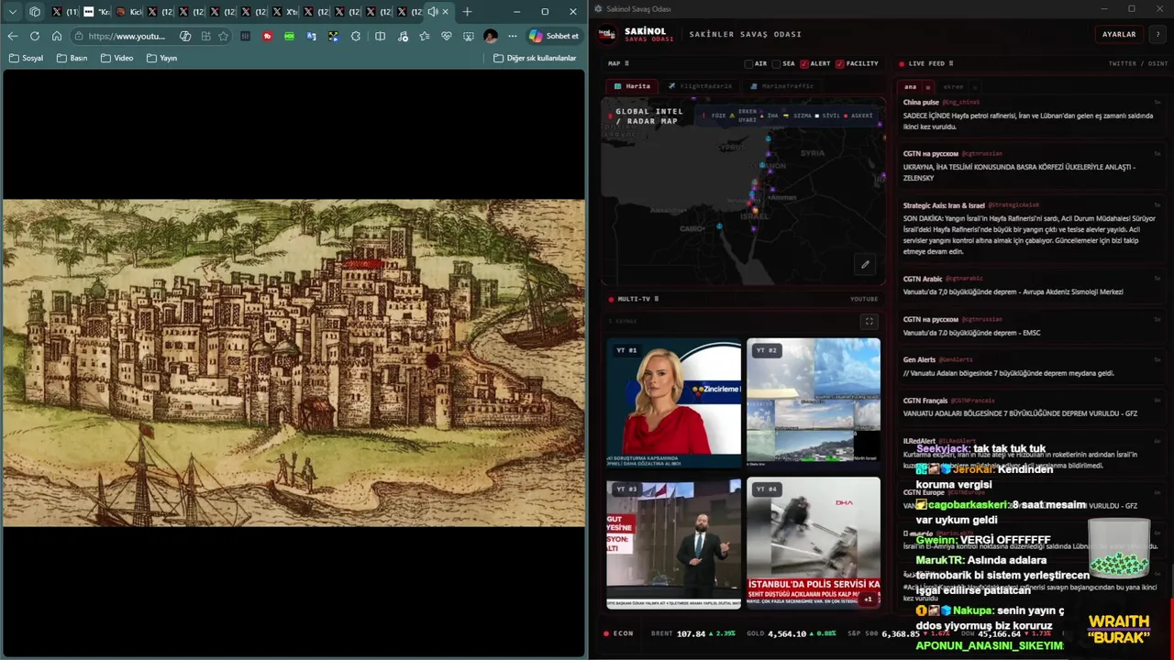Open the Yayın bookmarks folder
The image size is (1174, 660).
click(x=162, y=58)
